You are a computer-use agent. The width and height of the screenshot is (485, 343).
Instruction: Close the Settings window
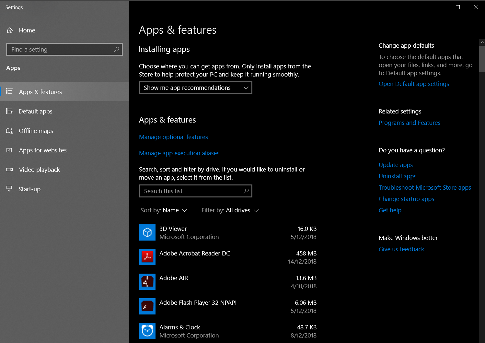pos(476,7)
